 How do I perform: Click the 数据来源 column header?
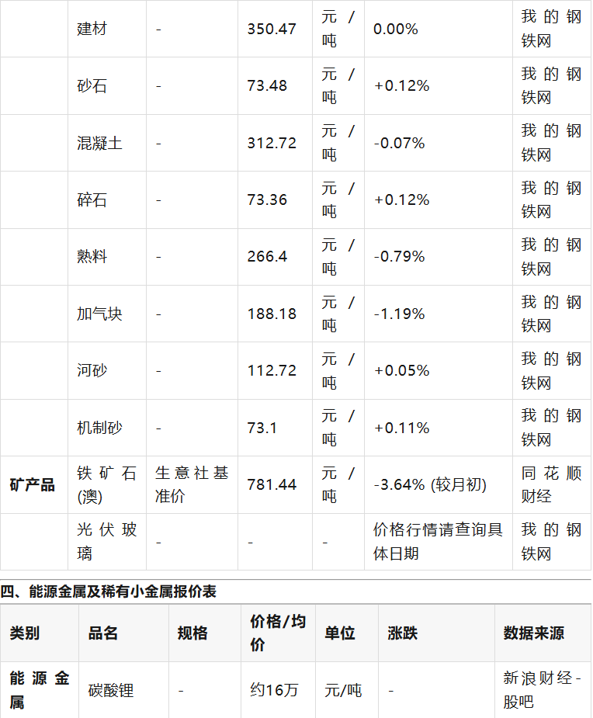pyautogui.click(x=534, y=633)
